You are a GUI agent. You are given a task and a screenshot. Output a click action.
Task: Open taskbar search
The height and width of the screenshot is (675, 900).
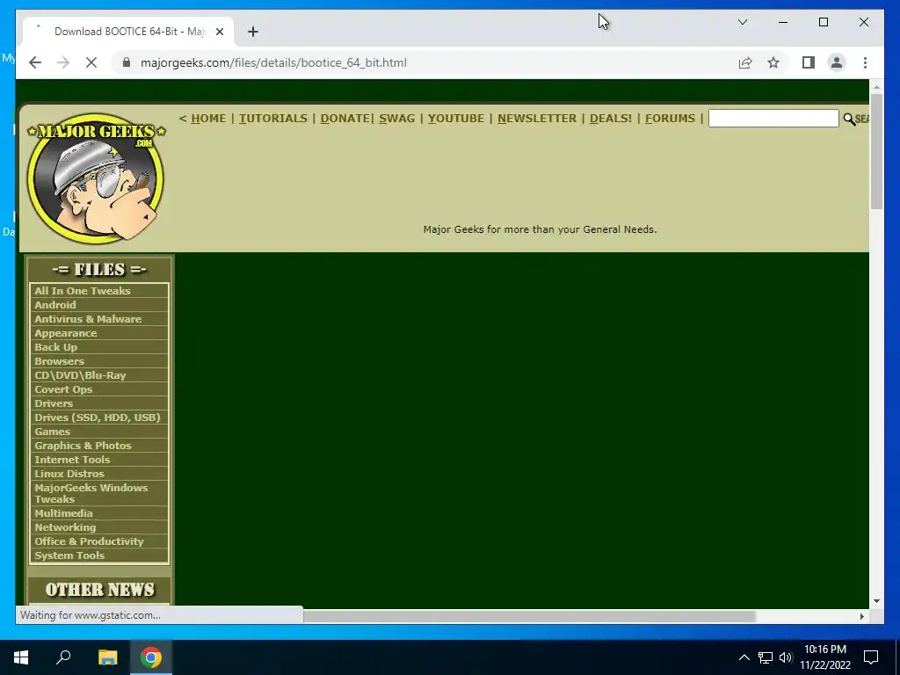click(x=63, y=657)
